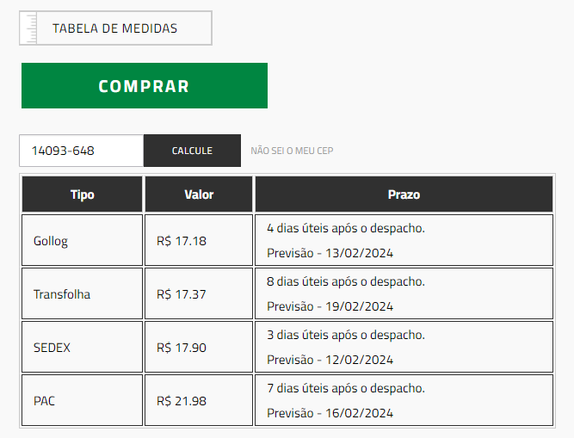Click the green COMPRAR button
Viewport: 574px width, 438px height.
145,86
